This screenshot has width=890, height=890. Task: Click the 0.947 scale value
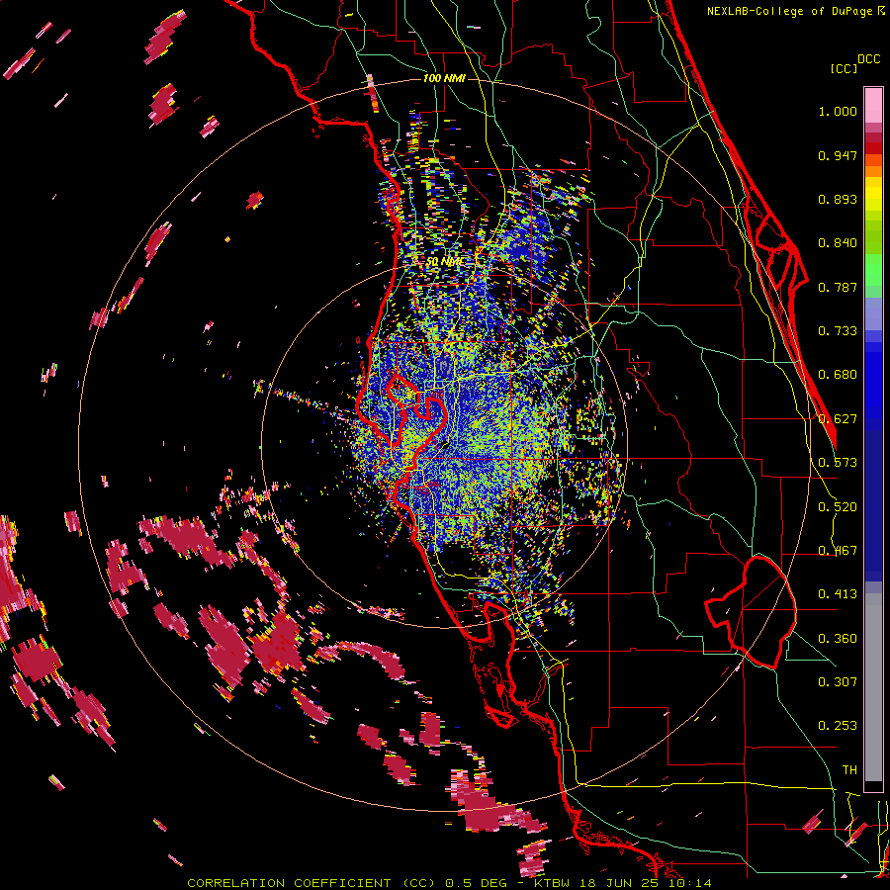tap(838, 155)
